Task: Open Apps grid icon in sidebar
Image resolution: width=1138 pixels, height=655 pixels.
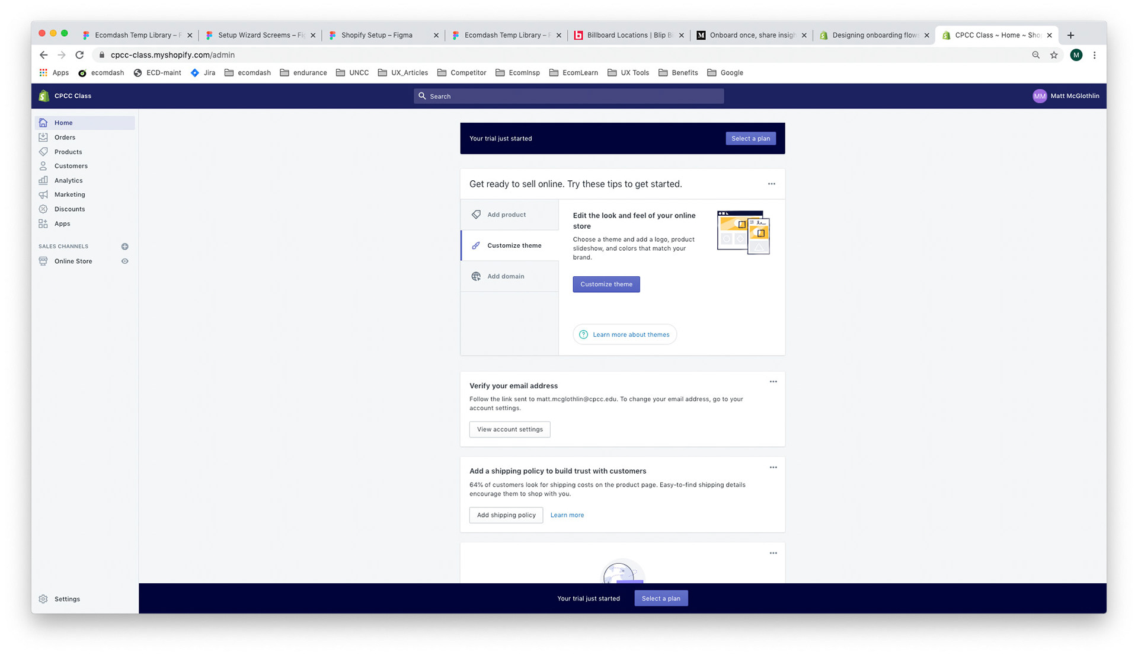Action: [x=43, y=223]
